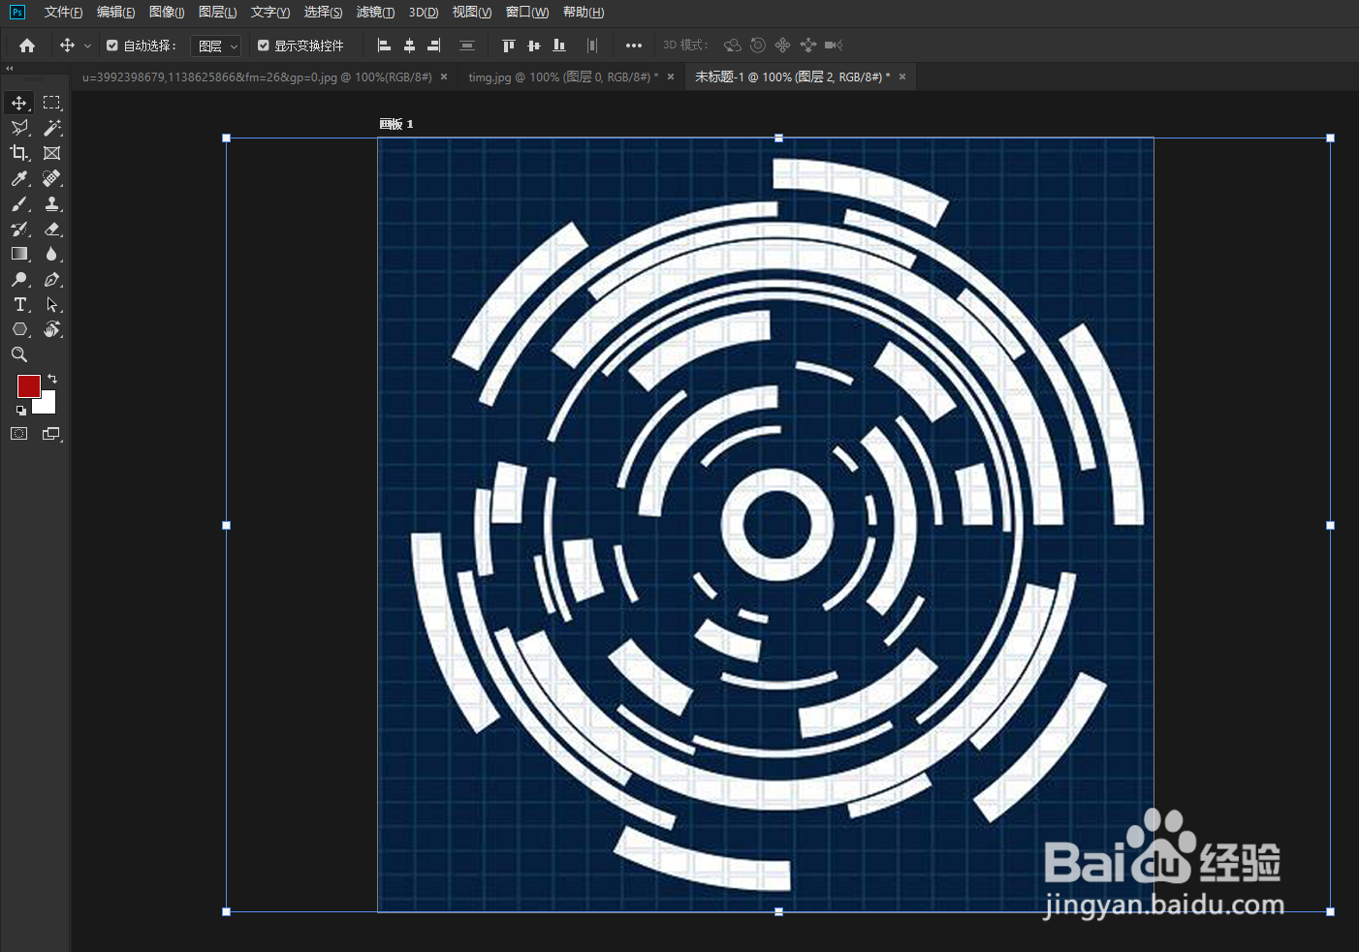Select the Move tool in the toolbox
This screenshot has height=952, width=1359.
[x=19, y=103]
